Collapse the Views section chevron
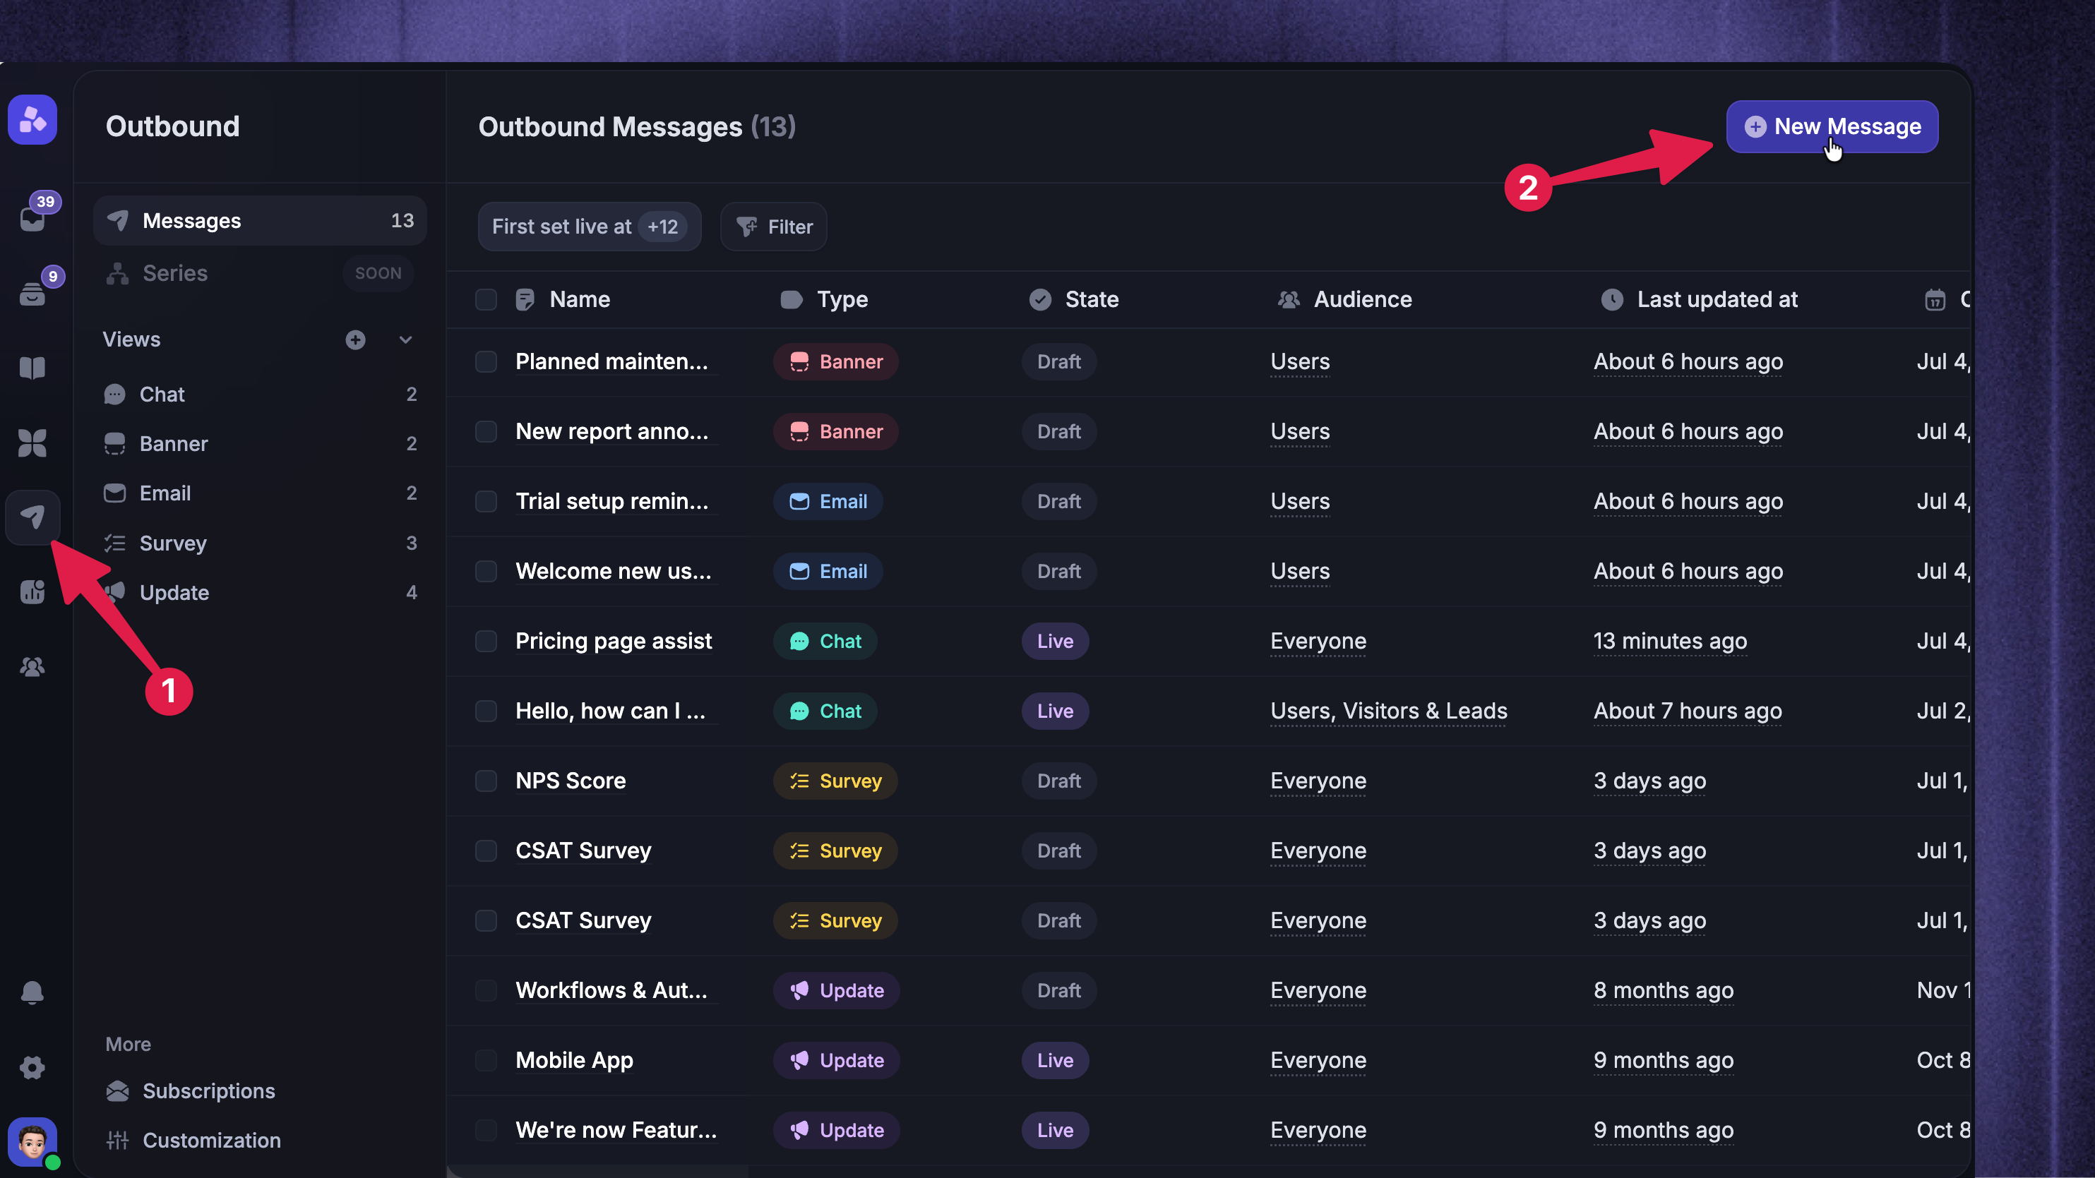This screenshot has width=2095, height=1178. pos(406,339)
